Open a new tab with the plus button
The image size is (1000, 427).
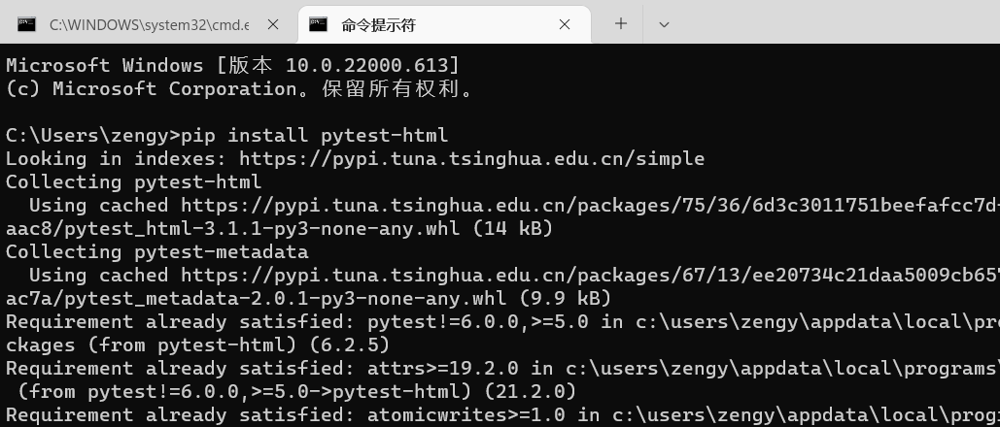(621, 24)
